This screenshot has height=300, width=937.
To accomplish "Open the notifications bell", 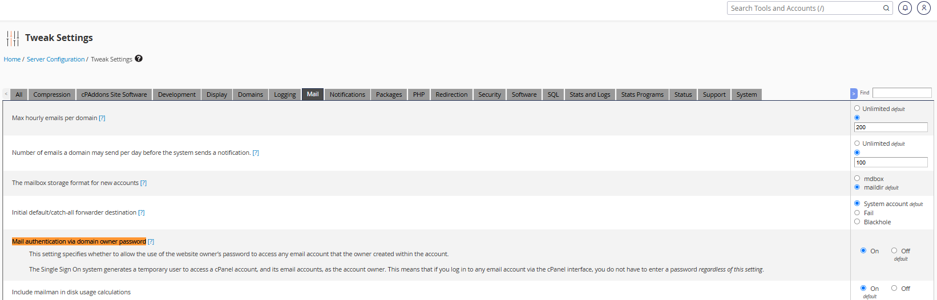I will click(905, 8).
